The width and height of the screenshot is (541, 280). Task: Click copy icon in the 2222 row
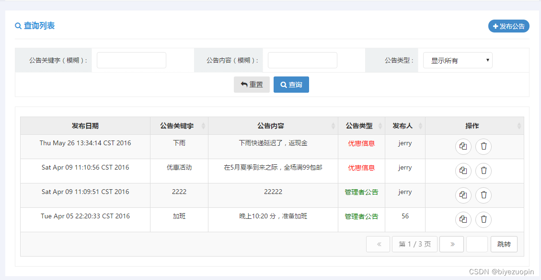(463, 195)
